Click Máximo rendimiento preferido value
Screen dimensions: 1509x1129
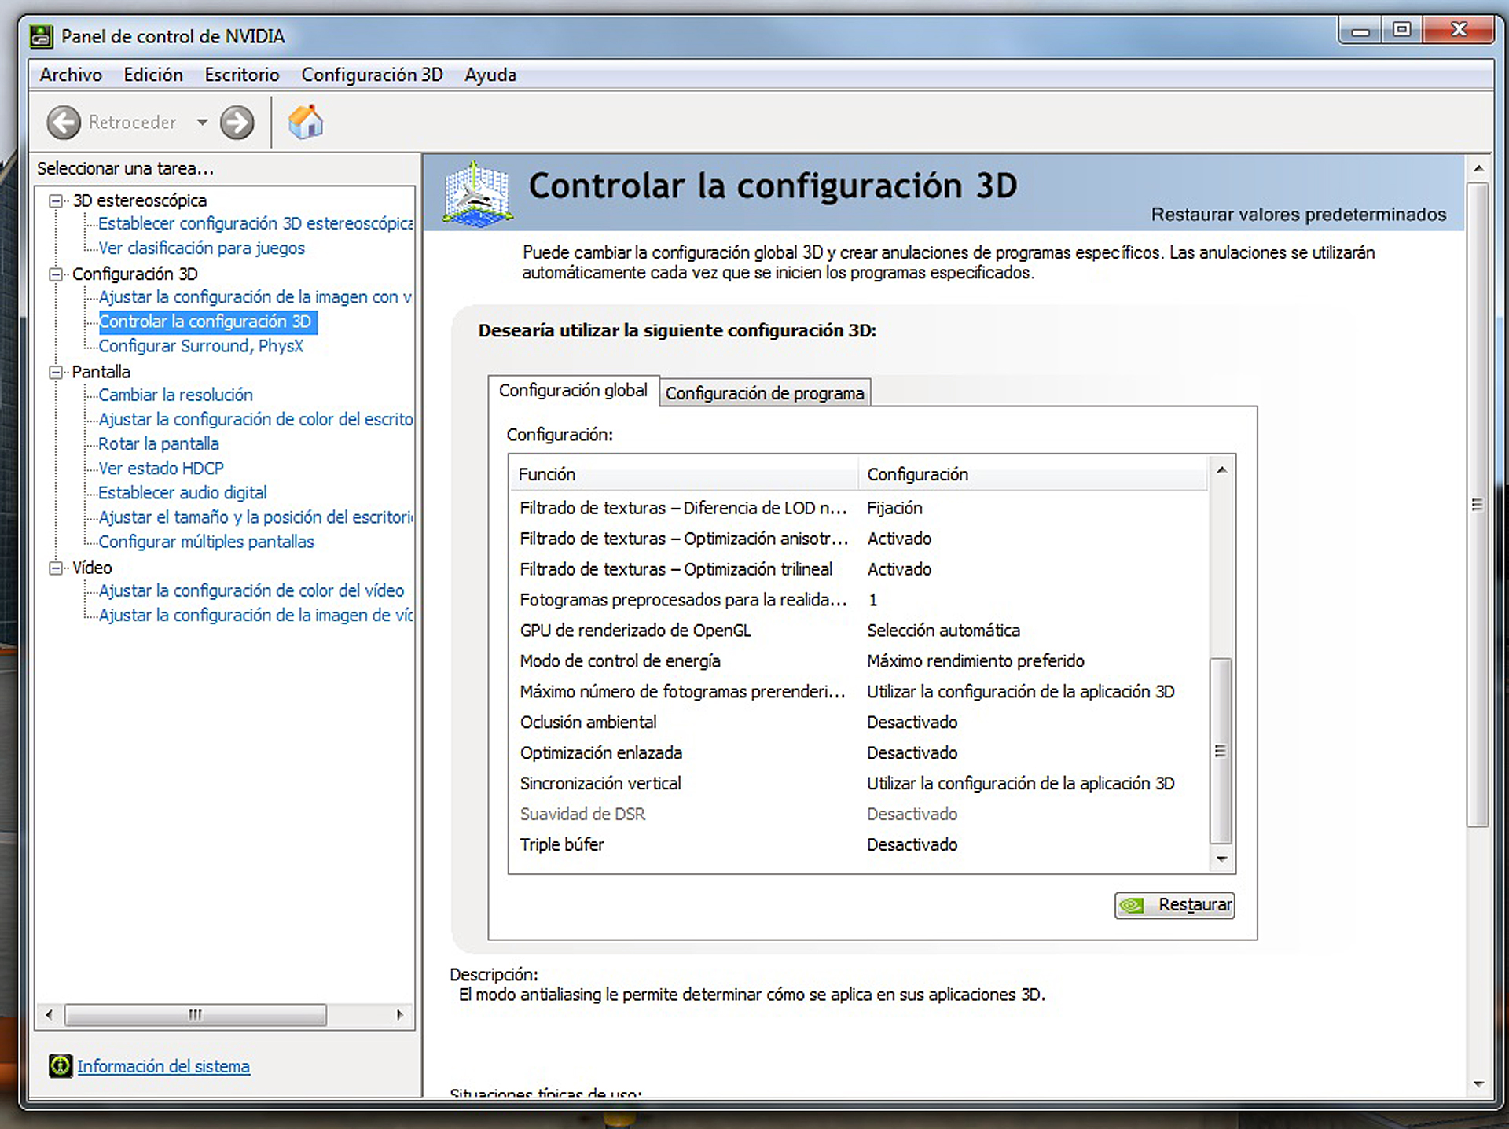(x=975, y=661)
